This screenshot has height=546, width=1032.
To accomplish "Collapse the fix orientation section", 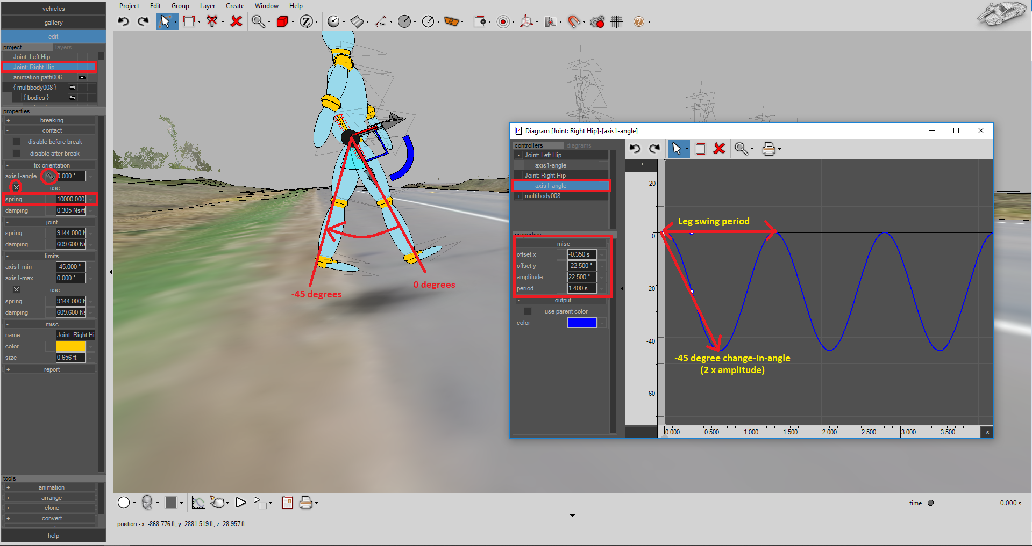I will [8, 165].
